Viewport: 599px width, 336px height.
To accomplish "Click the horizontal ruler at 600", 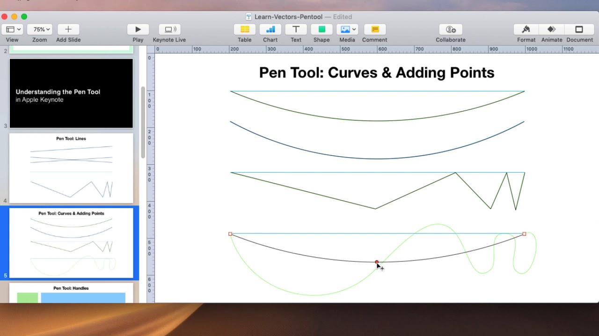I will (382, 49).
